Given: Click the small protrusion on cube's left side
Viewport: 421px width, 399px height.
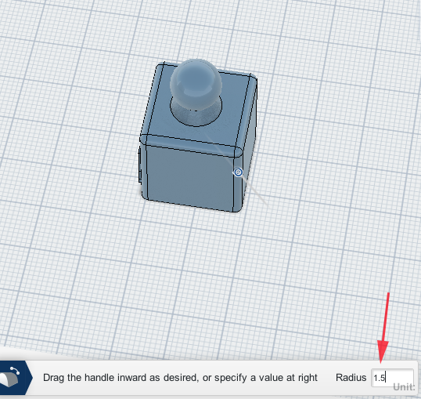Looking at the screenshot, I should (139, 167).
